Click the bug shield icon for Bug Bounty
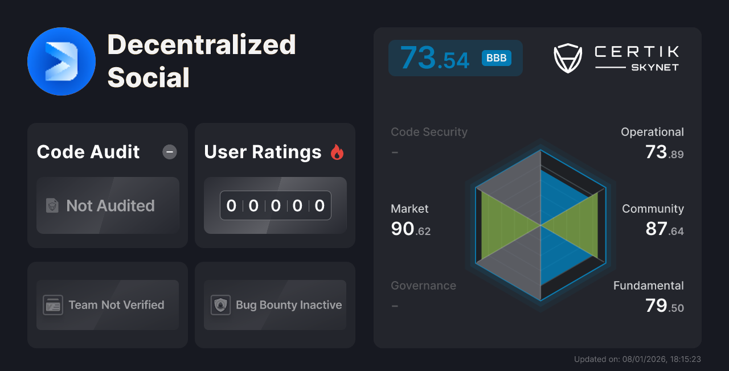729x371 pixels. click(x=221, y=305)
